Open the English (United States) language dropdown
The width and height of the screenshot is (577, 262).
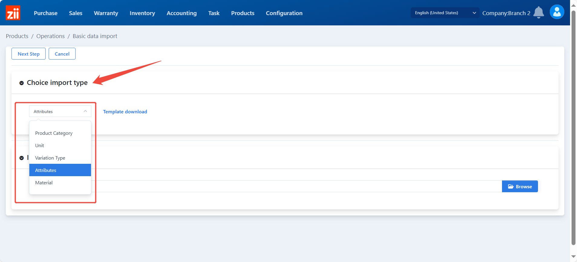click(445, 13)
